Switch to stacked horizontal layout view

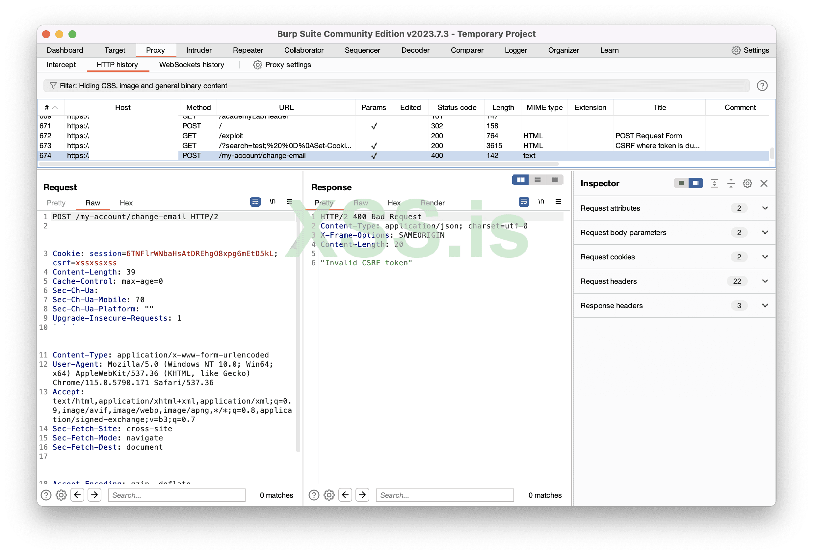click(x=538, y=180)
